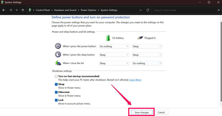Go to Hardware and Sound breadcrumb
Screen dimensions: 222x116
[x=66, y=10]
